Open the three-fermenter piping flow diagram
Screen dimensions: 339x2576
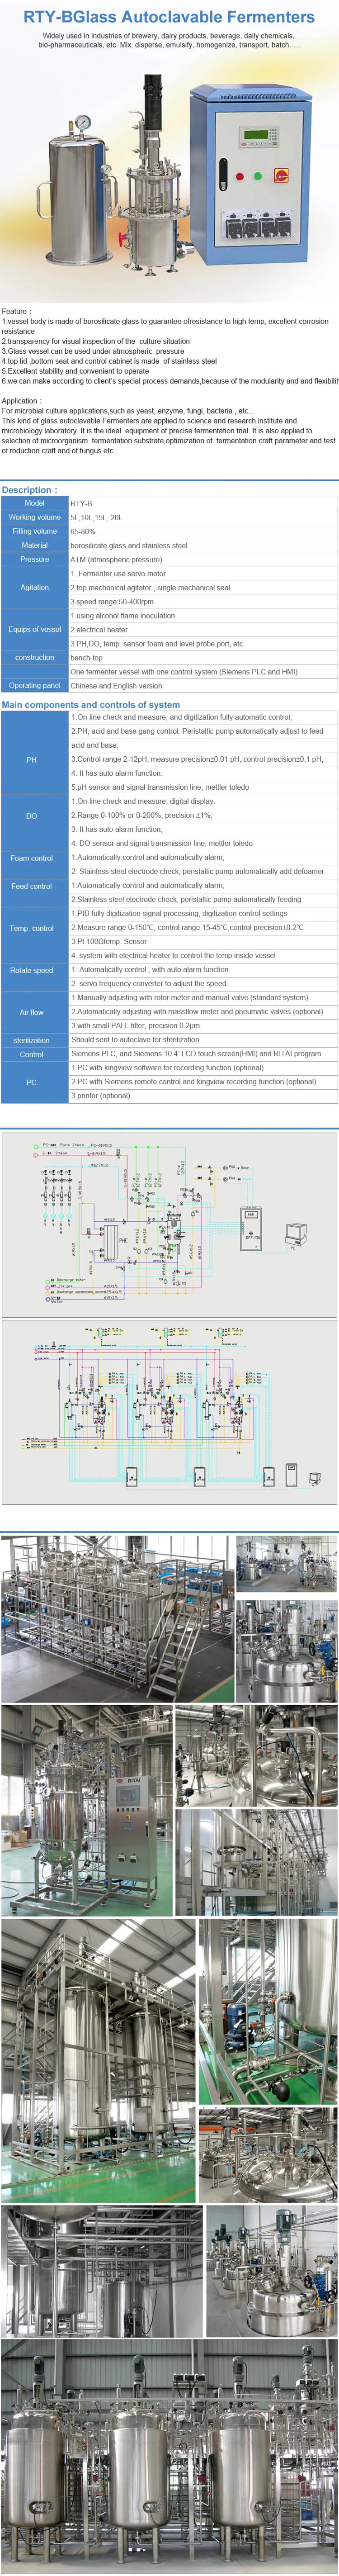[169, 1412]
